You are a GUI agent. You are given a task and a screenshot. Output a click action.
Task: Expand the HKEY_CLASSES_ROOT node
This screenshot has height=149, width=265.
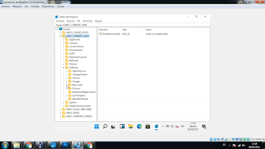pyautogui.click(x=60, y=33)
